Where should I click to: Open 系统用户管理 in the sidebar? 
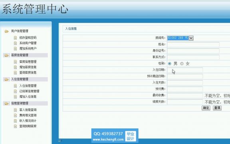28,43
